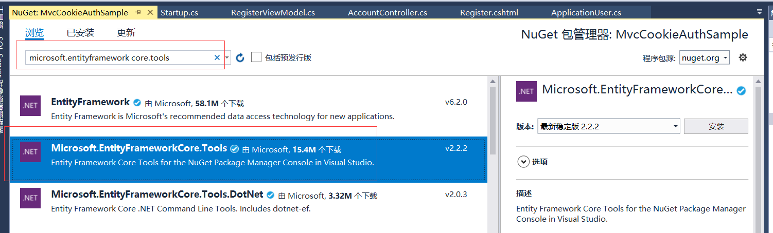
Task: Click the verified badge beside Microsoft.EntityFrameworkCore.Tools title
Action: point(234,149)
